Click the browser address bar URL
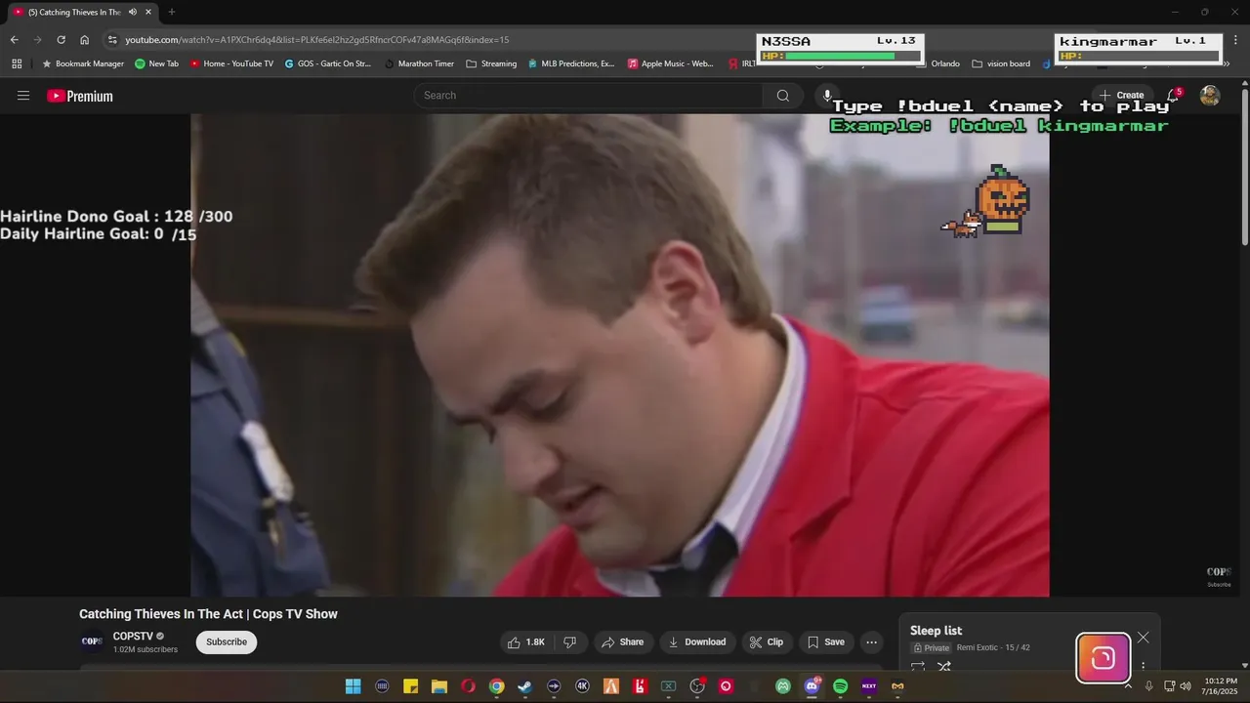Screen dimensions: 1250x703 [317, 40]
